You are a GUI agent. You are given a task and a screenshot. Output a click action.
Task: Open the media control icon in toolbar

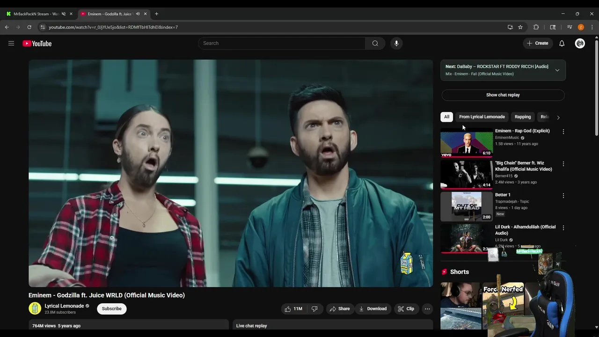pos(570,27)
